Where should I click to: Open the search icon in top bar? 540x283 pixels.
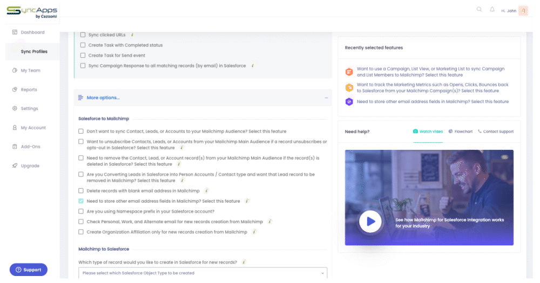click(x=479, y=9)
